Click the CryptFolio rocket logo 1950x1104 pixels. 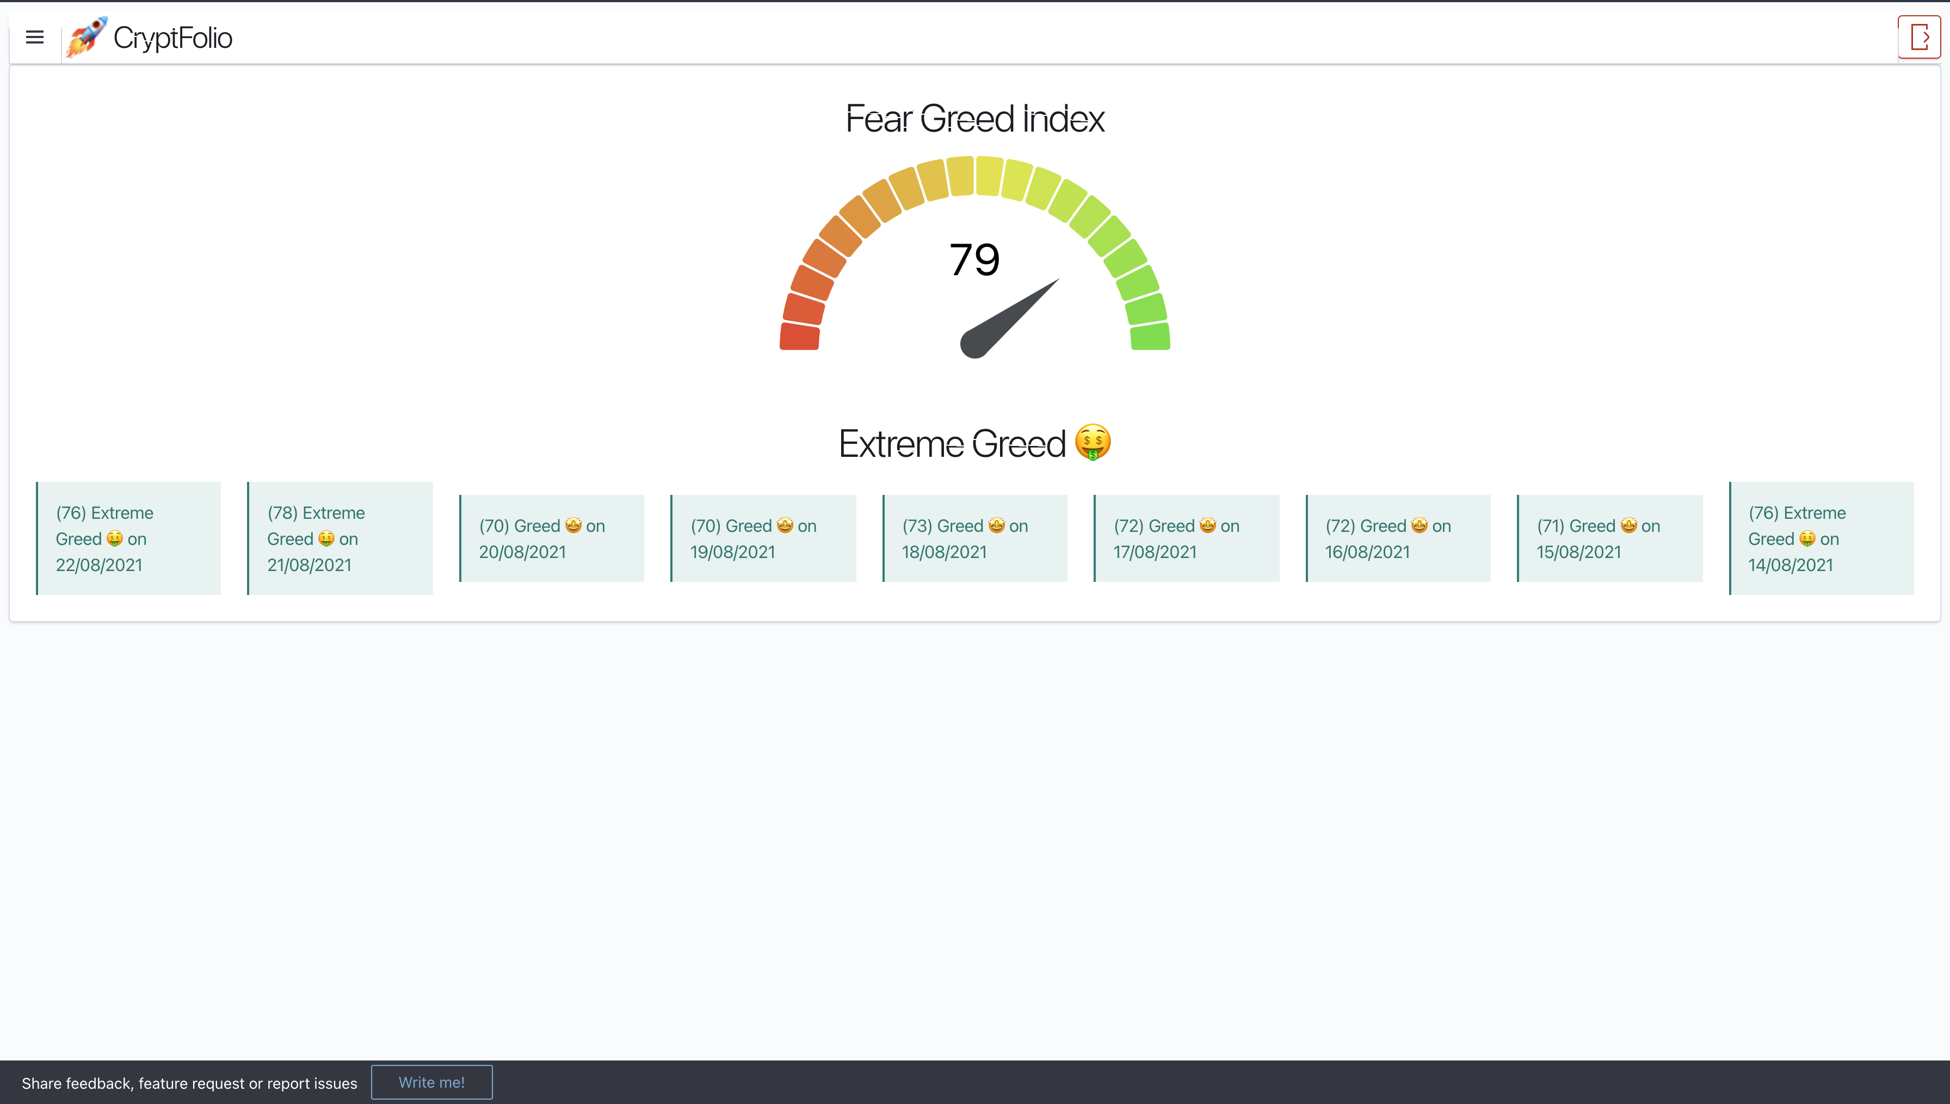(87, 36)
